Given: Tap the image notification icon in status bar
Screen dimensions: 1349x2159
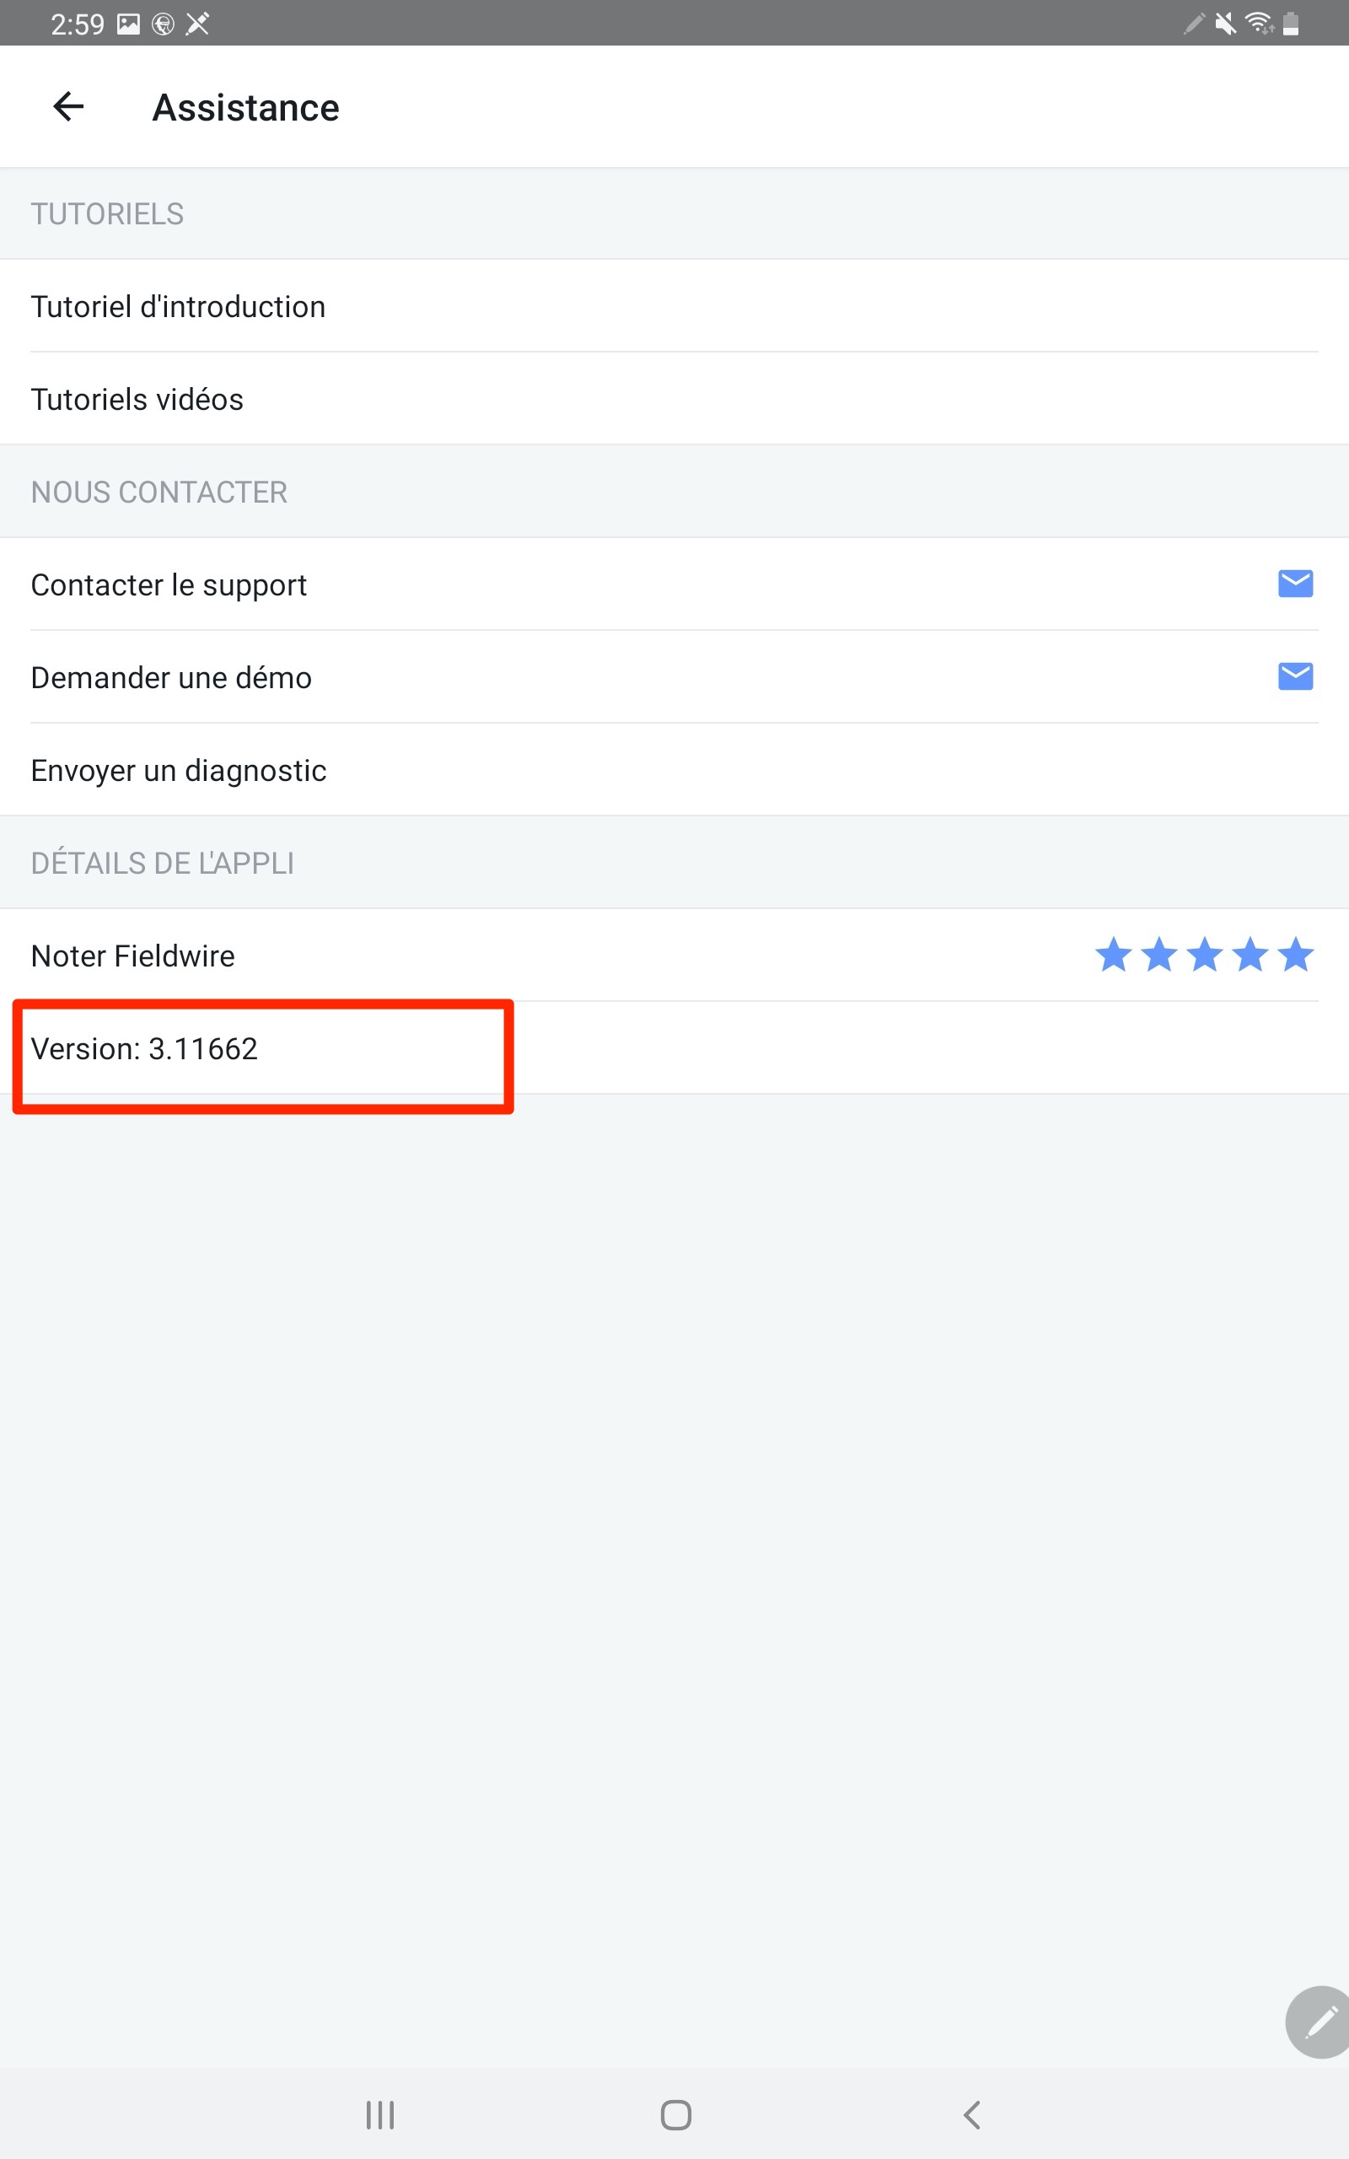Looking at the screenshot, I should point(128,24).
